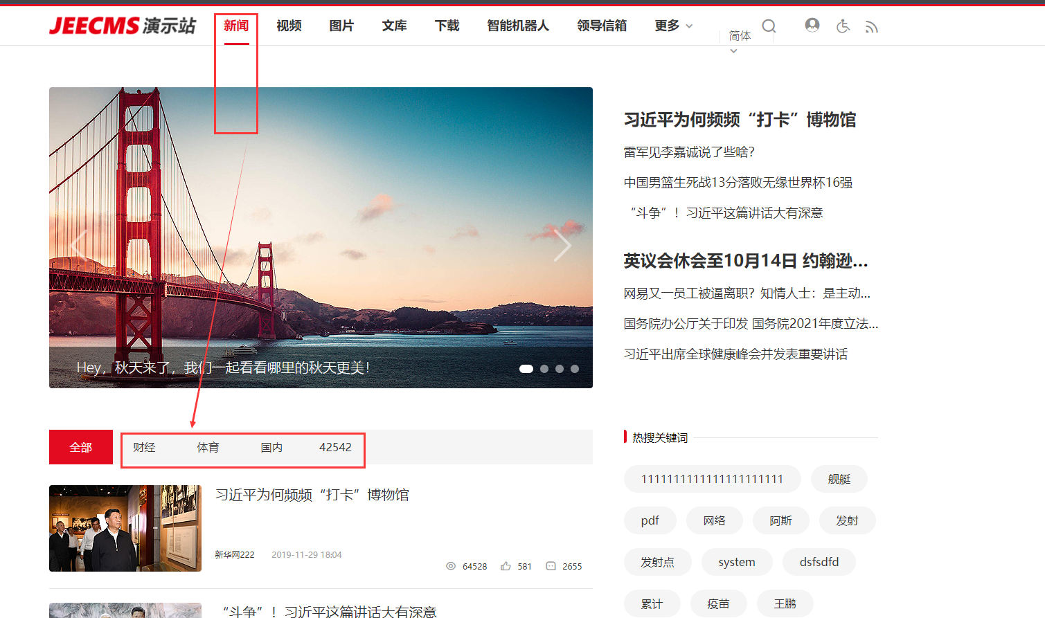Open 网易又一员工被逼离职?知情人士:是主动...
1045x618 pixels.
pyautogui.click(x=747, y=293)
